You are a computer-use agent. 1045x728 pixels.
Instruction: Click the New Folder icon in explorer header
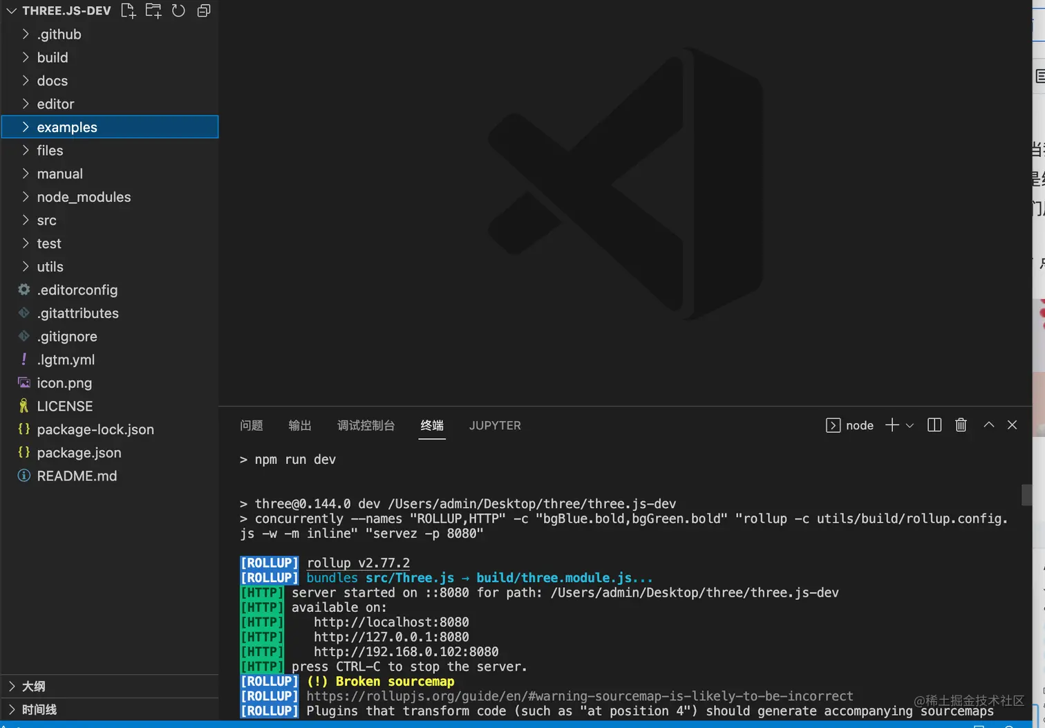point(153,10)
